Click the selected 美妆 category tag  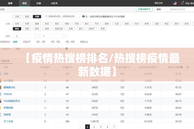(x=17, y=29)
